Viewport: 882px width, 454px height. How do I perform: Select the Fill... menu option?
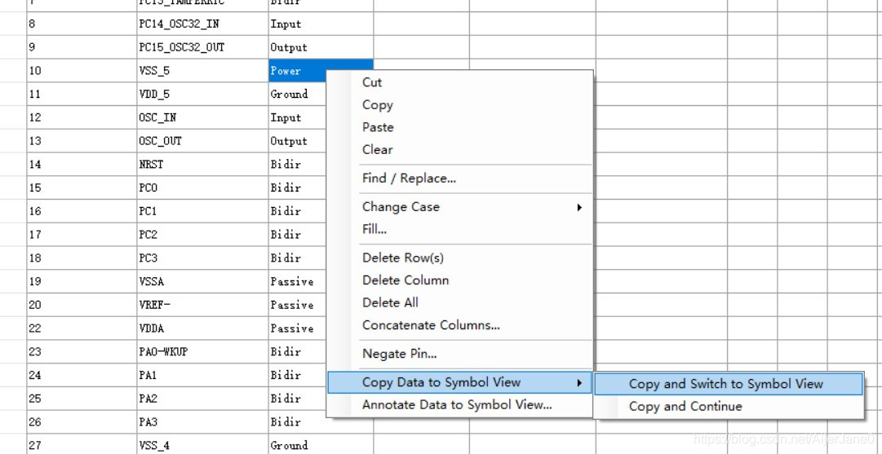[x=375, y=229]
